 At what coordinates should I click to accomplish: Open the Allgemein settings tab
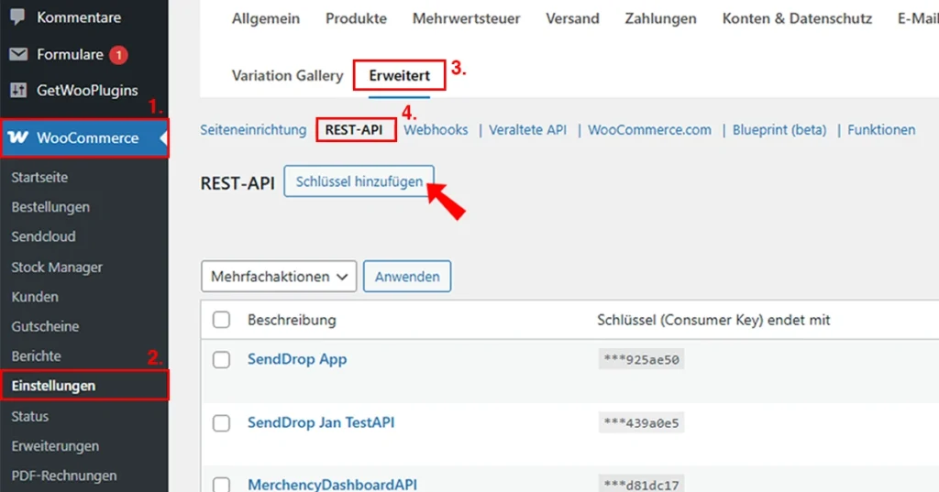[x=266, y=18]
